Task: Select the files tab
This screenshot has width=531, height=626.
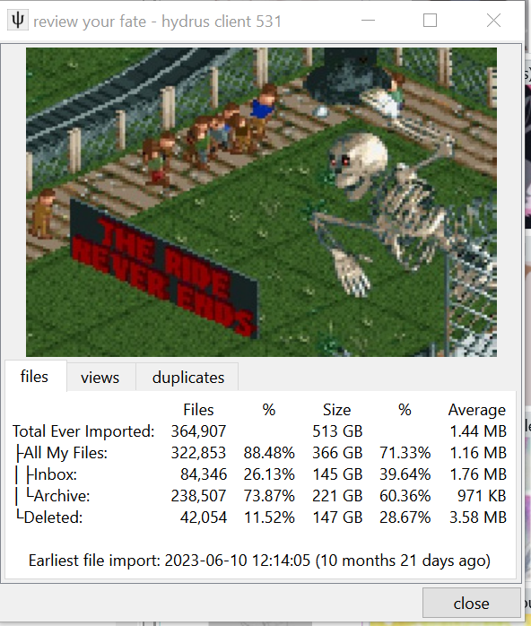Action: coord(35,377)
